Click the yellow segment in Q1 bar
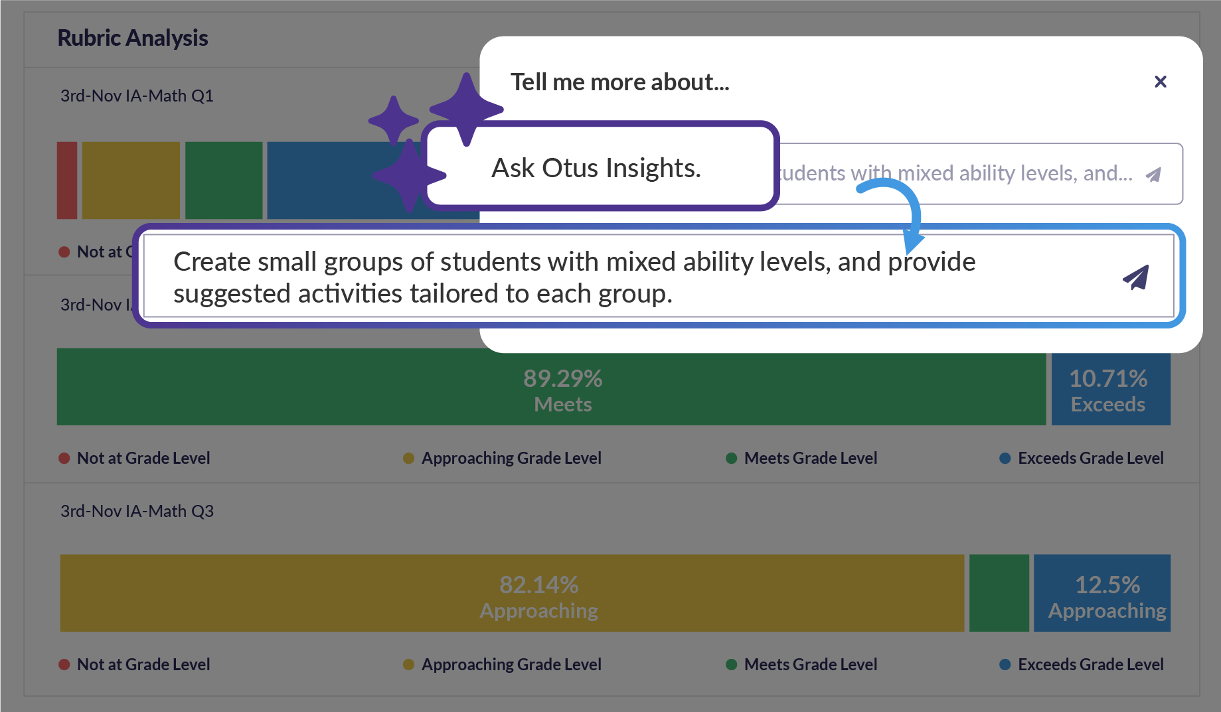Viewport: 1221px width, 712px height. coord(131,180)
